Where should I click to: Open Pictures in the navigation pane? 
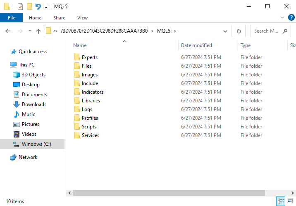click(31, 124)
